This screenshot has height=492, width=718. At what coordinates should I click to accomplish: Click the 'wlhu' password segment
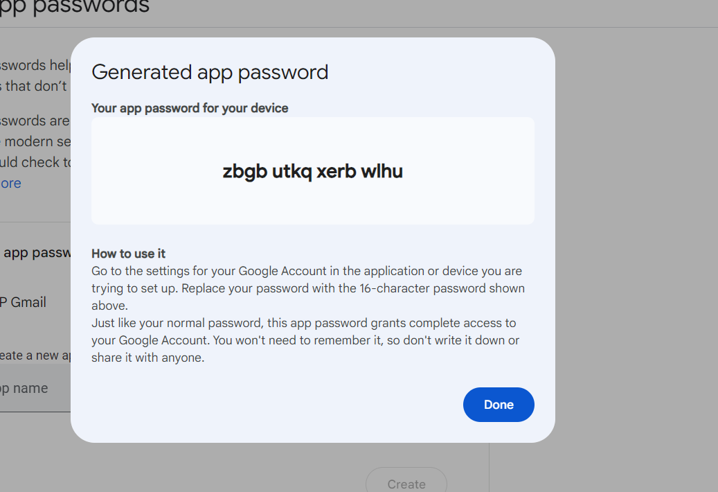coord(382,171)
